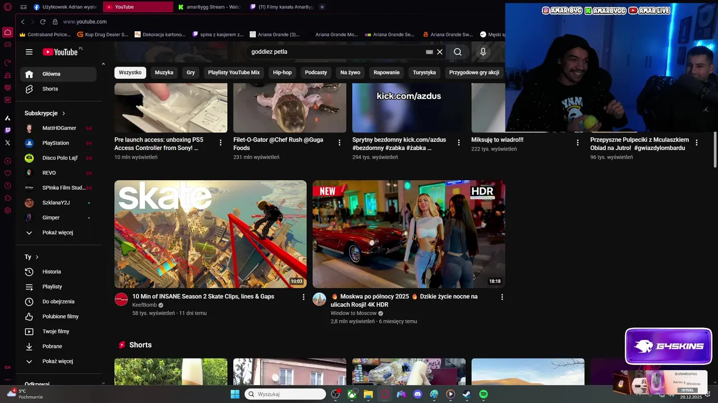Viewport: 718px width, 403px height.
Task: Open options menu for PS5 Access Controller short
Action: click(220, 143)
